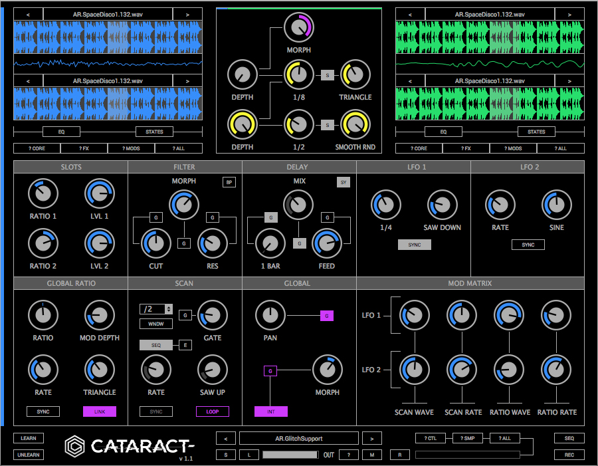This screenshot has width=598, height=466.
Task: Adjust the MORPH knob in the center modulation panel
Action: [x=298, y=27]
